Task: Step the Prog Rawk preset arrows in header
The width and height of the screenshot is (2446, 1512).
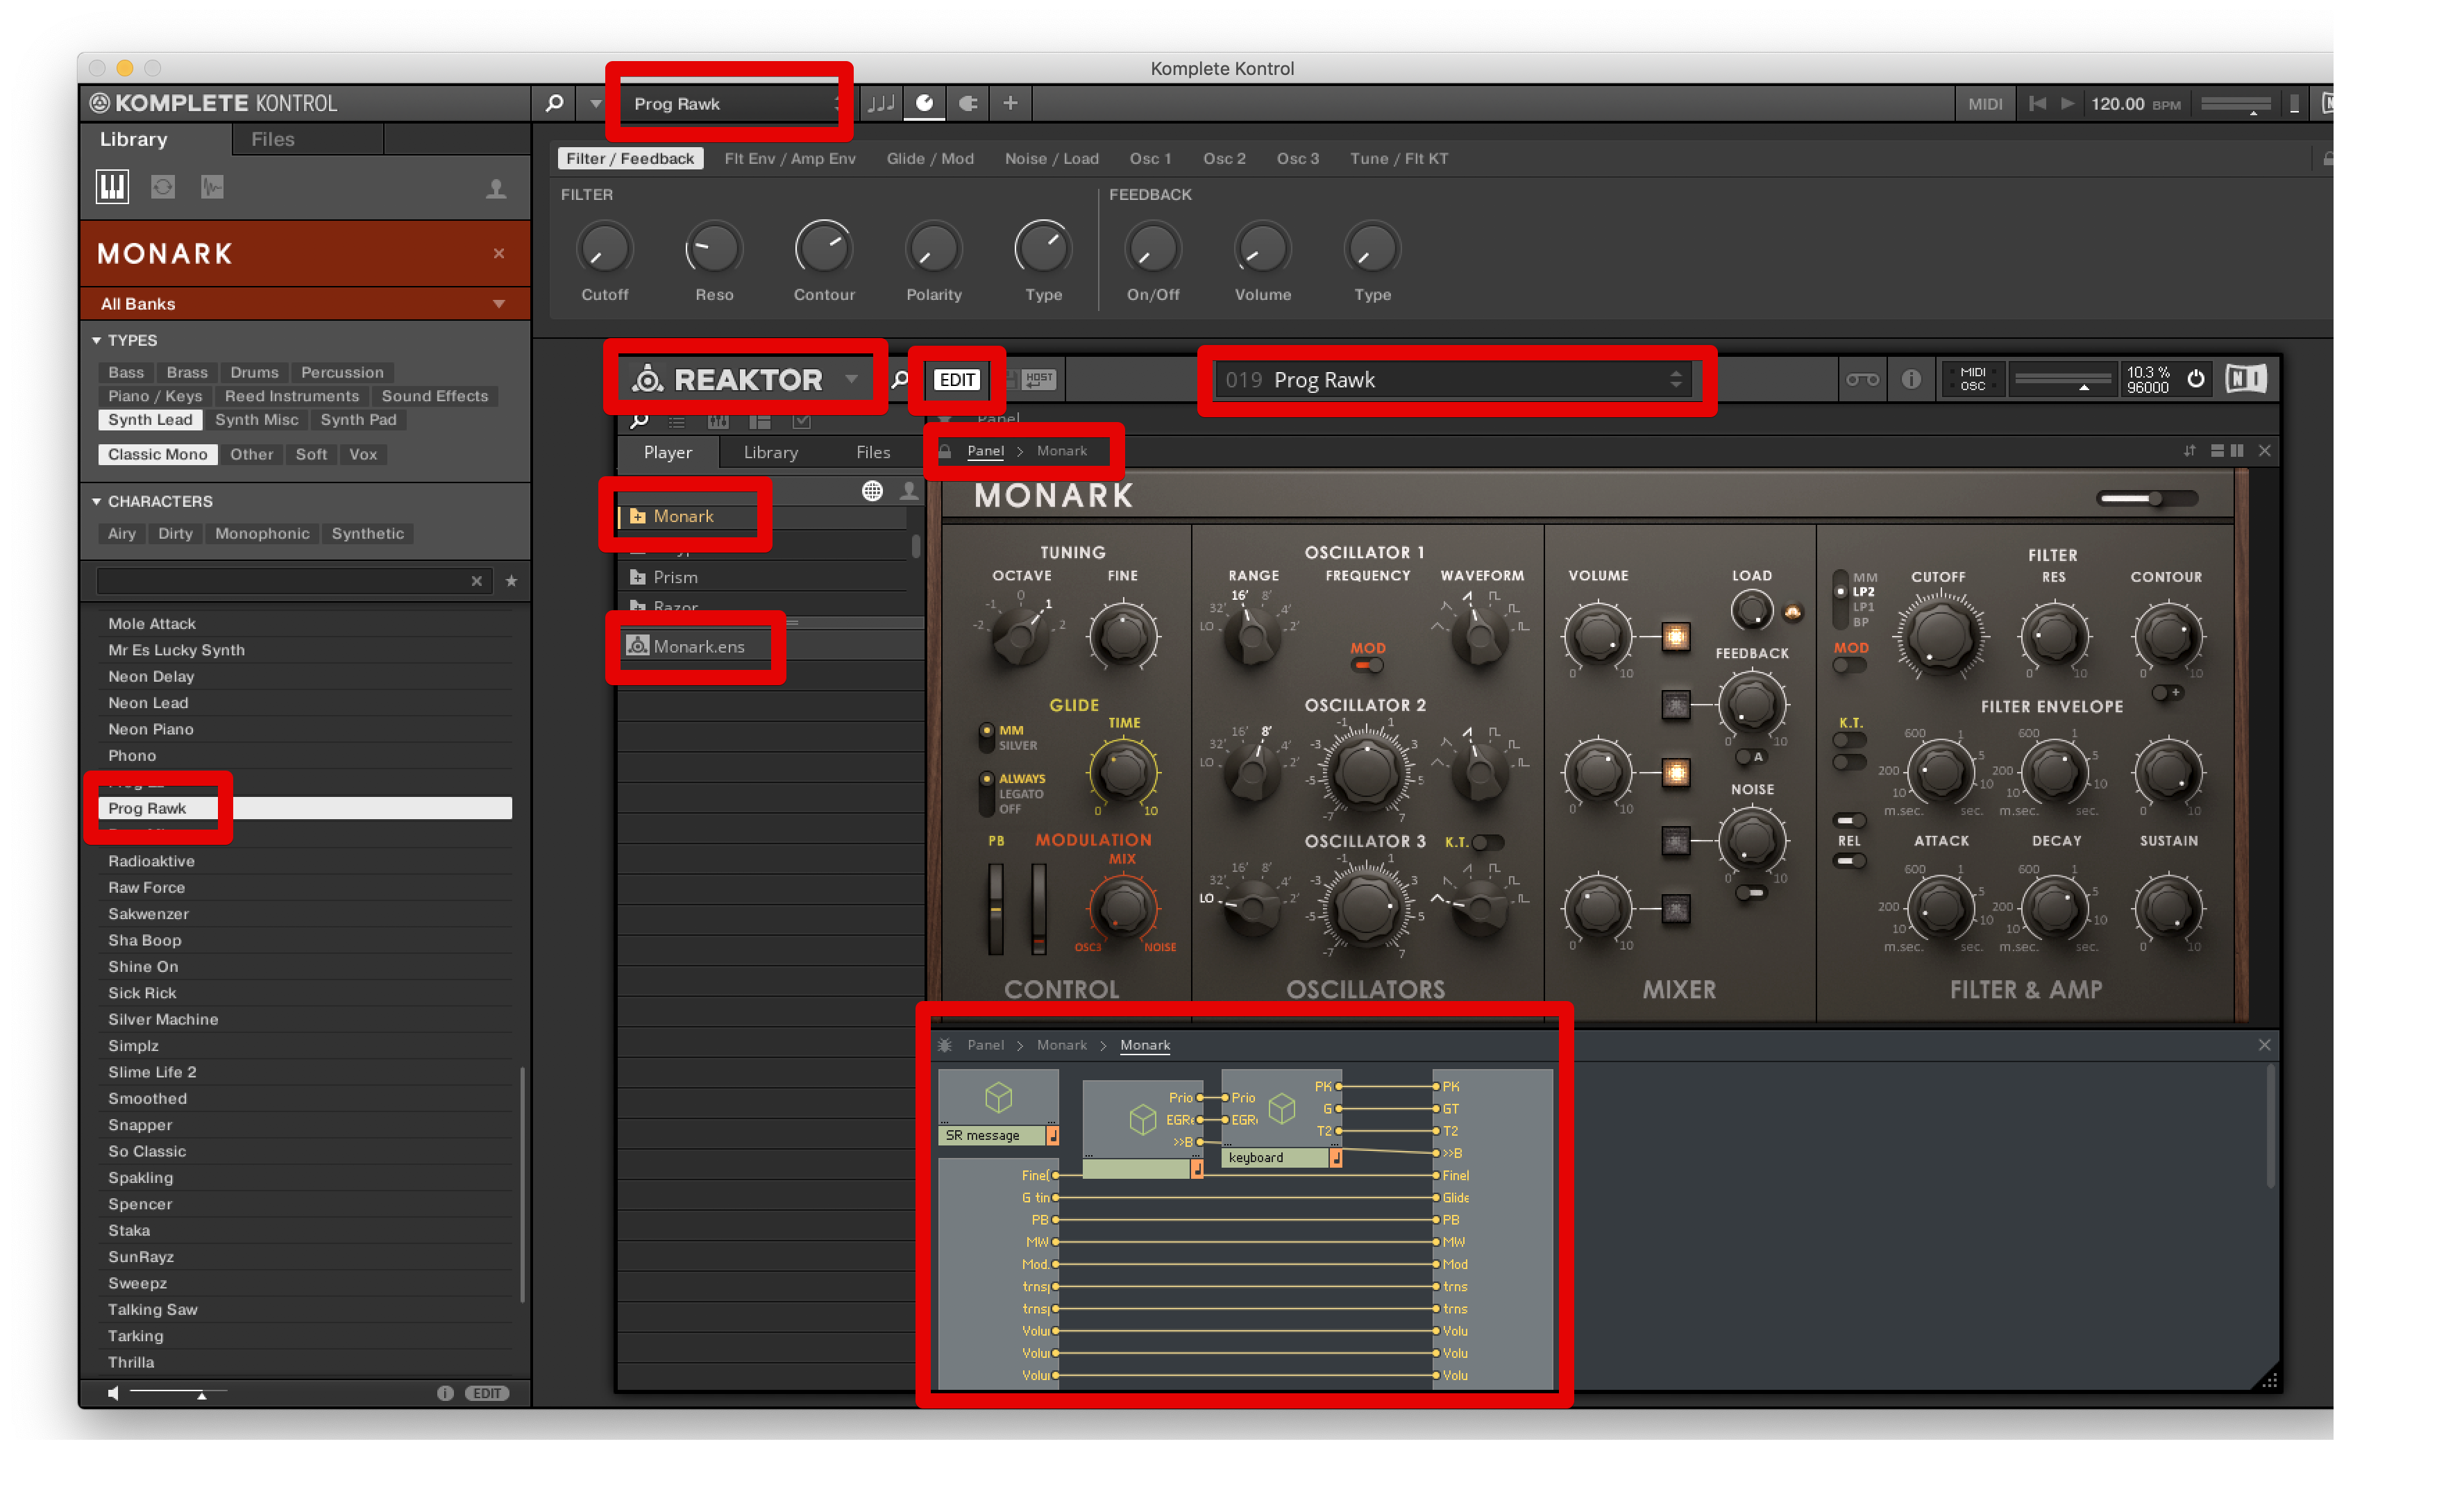Action: (x=838, y=103)
